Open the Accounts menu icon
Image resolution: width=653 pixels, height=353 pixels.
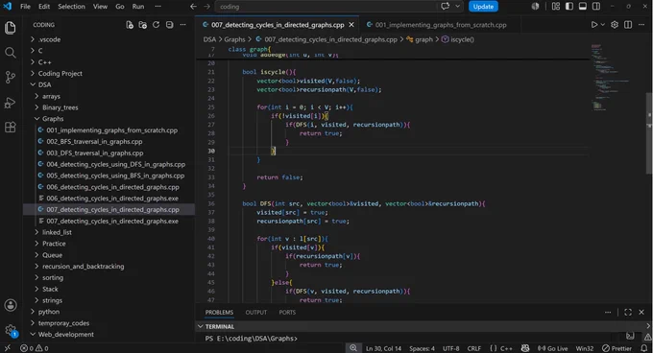coord(11,305)
